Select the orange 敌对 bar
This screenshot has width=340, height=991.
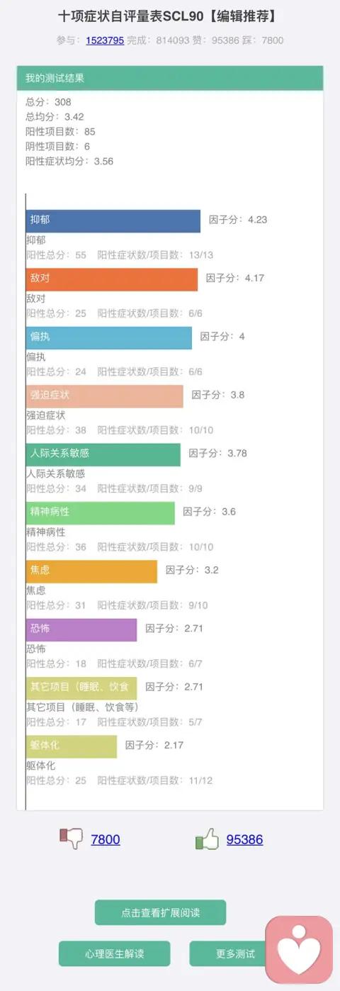click(x=112, y=279)
